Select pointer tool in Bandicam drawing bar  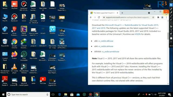171,5
